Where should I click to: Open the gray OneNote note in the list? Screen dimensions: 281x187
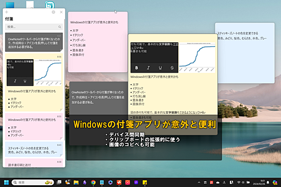(x=34, y=42)
